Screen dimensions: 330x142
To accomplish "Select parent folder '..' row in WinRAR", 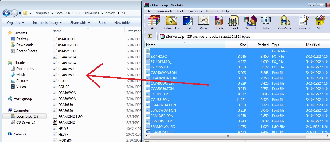I will pos(237,51).
